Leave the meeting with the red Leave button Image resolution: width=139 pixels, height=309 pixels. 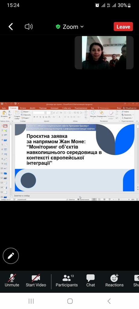click(x=123, y=27)
